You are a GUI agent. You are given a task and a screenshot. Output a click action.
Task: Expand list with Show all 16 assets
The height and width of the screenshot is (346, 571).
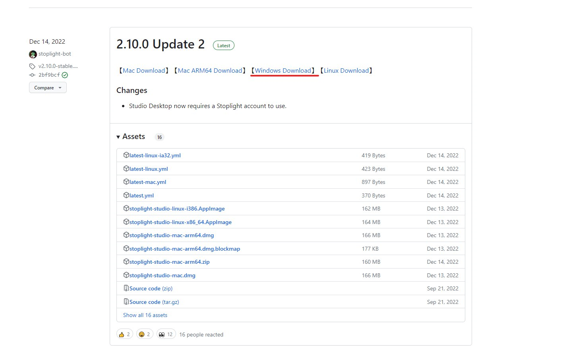pyautogui.click(x=145, y=315)
